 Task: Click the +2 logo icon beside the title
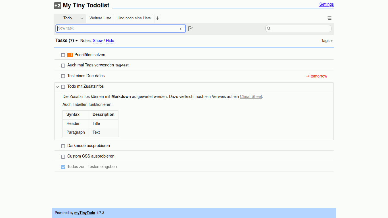58,6
